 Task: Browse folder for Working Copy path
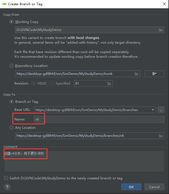161,30
